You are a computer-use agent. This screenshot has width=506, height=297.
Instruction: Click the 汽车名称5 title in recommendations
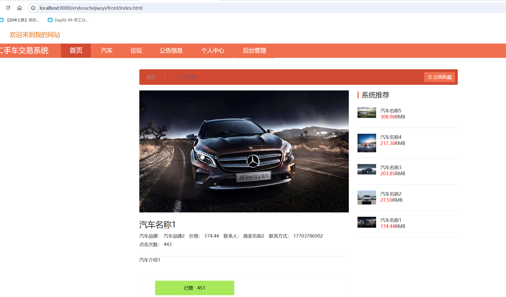[x=391, y=111]
